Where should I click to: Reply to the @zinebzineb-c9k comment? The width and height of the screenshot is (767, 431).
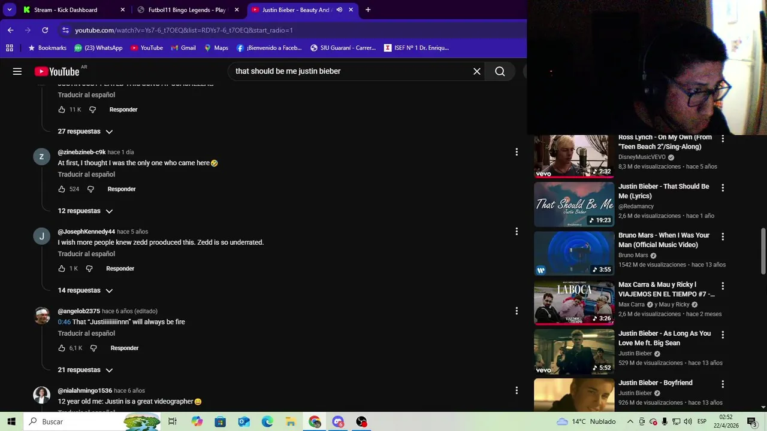(122, 189)
